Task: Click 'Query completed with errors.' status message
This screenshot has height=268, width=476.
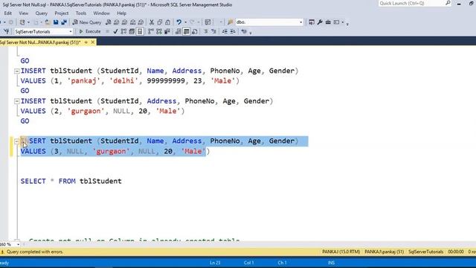Action: click(35, 252)
